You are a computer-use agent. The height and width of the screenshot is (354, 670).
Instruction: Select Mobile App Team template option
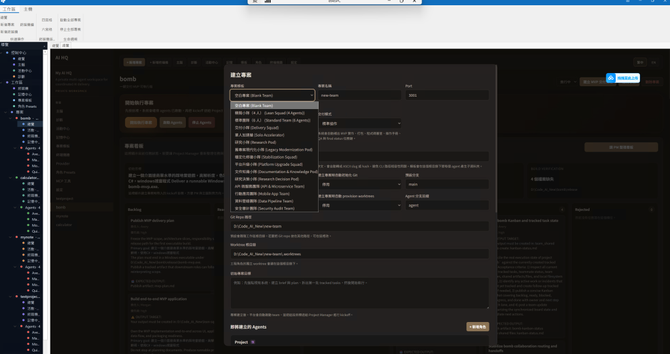click(x=261, y=195)
